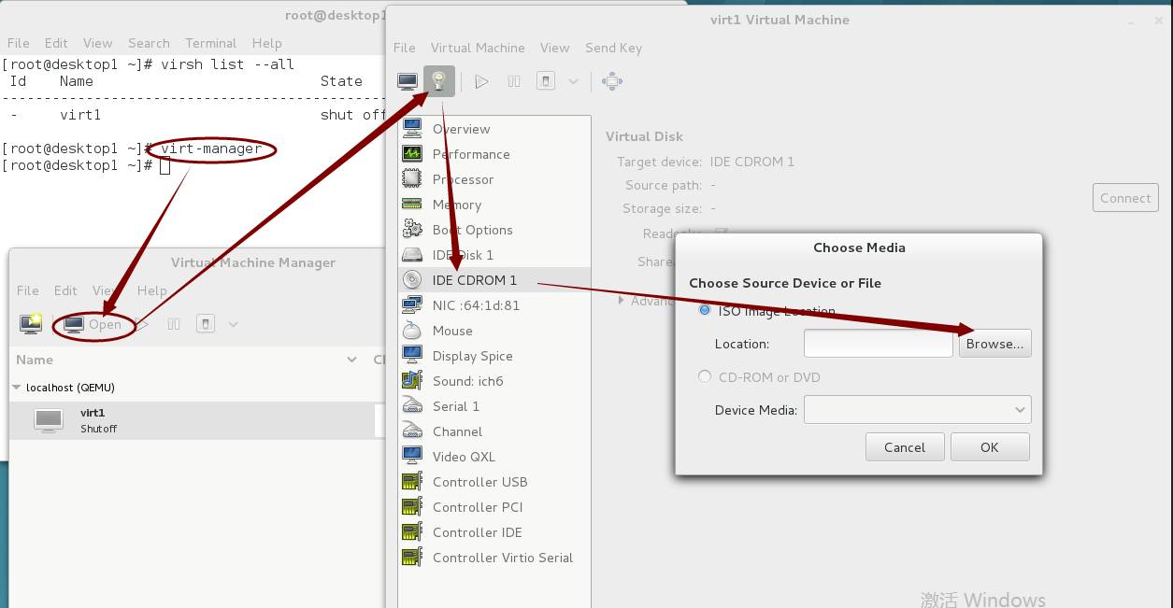Select Controller Virtio Serial in hardware list
Viewport: 1173px width, 608px height.
(494, 558)
